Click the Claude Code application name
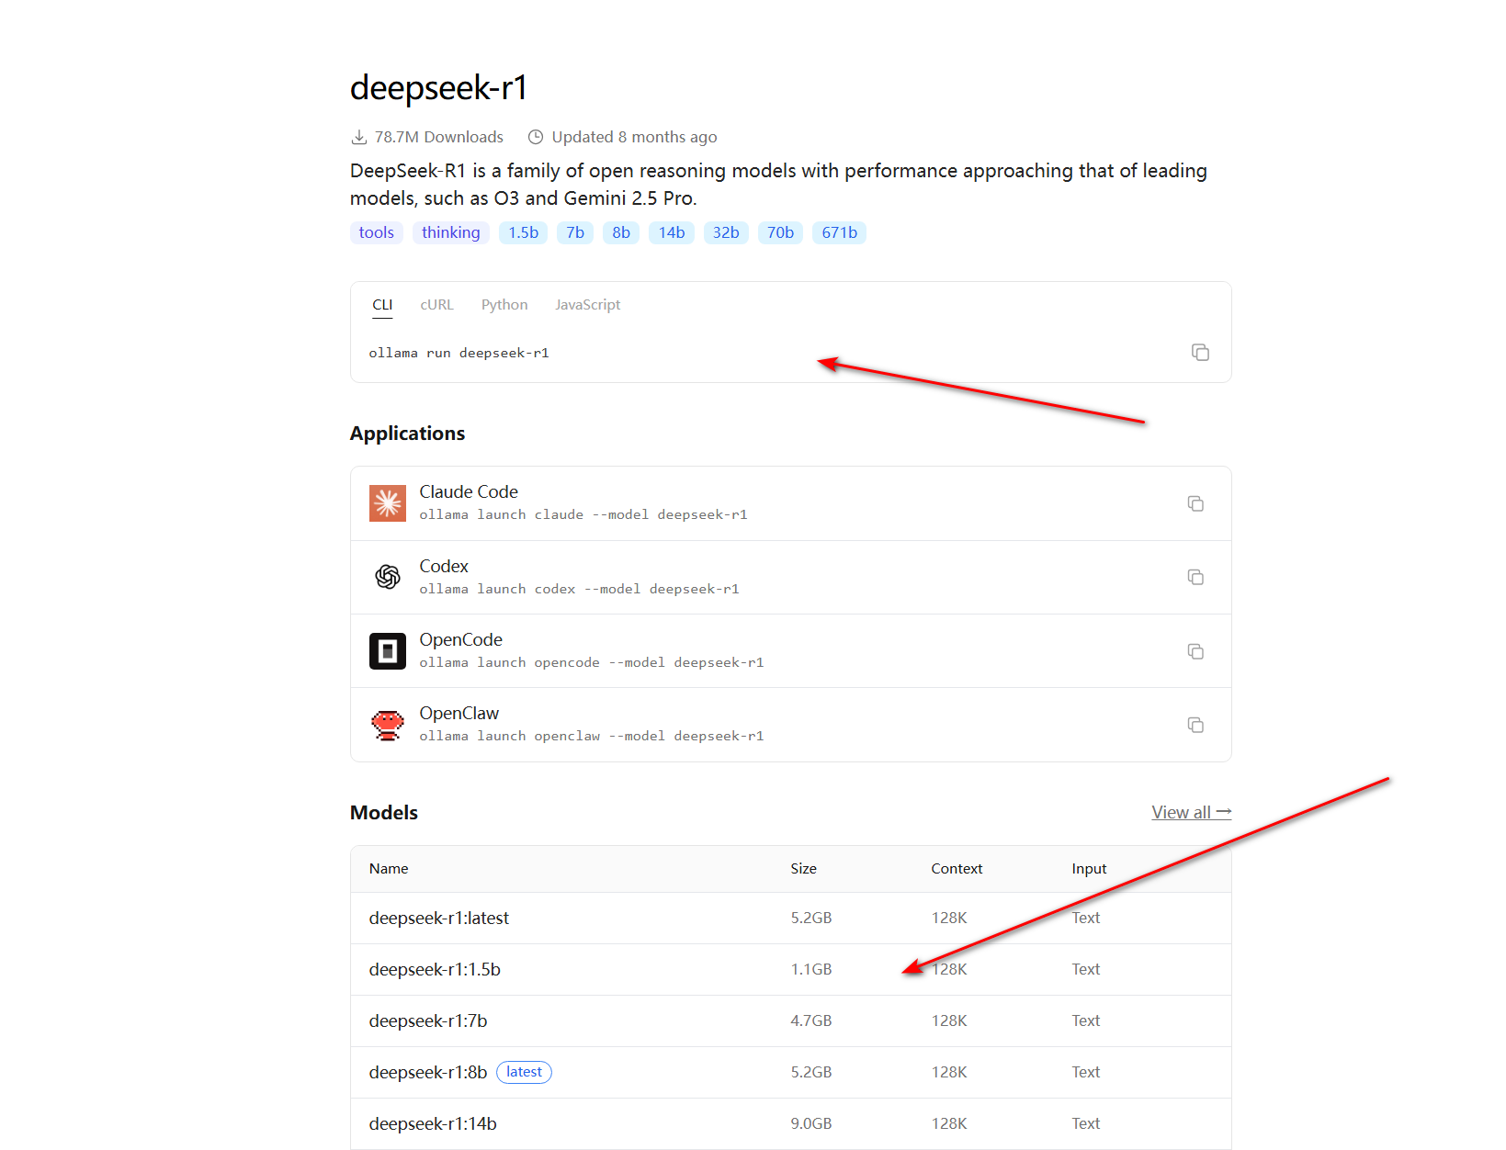 click(469, 491)
